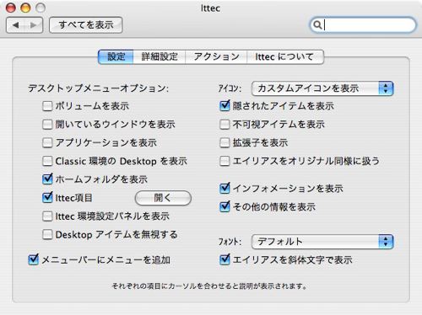The width and height of the screenshot is (422, 315).
Task: Switch to the 設定 tab
Action: 116,56
